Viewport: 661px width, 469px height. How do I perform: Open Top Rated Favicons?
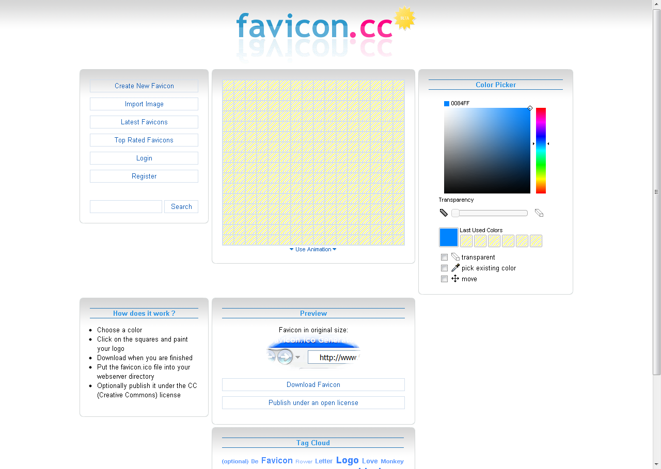pos(144,140)
